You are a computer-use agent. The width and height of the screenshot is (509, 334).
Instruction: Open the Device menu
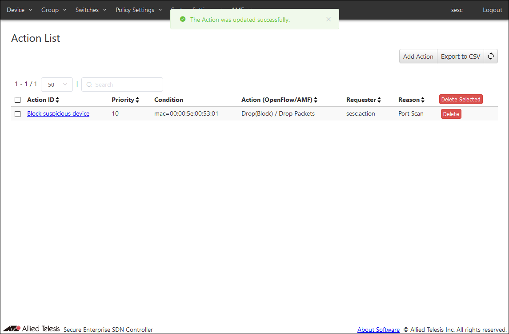[20, 10]
